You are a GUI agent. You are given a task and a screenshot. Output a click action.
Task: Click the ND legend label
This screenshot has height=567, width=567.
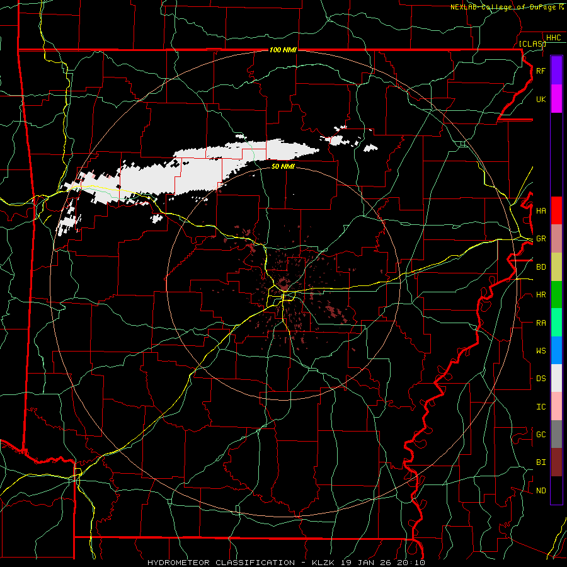click(541, 491)
